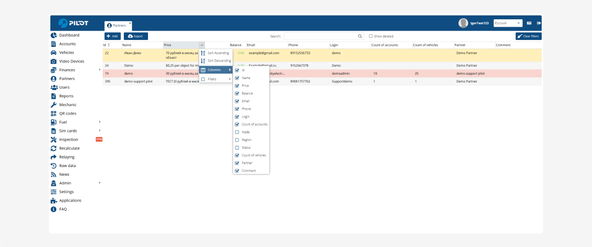
Task: Click the Clear filters button
Action: tap(528, 36)
